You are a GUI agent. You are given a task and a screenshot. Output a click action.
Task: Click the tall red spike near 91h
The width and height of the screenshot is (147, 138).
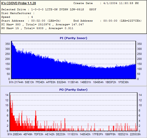(x=10, y=113)
